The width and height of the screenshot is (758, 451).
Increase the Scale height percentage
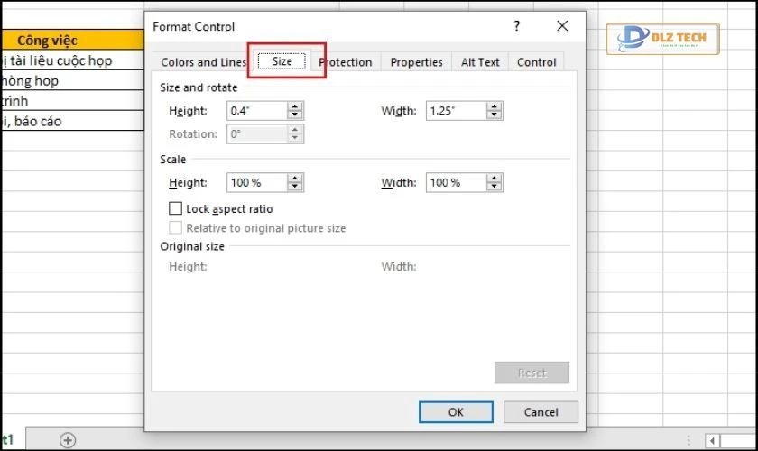click(295, 179)
